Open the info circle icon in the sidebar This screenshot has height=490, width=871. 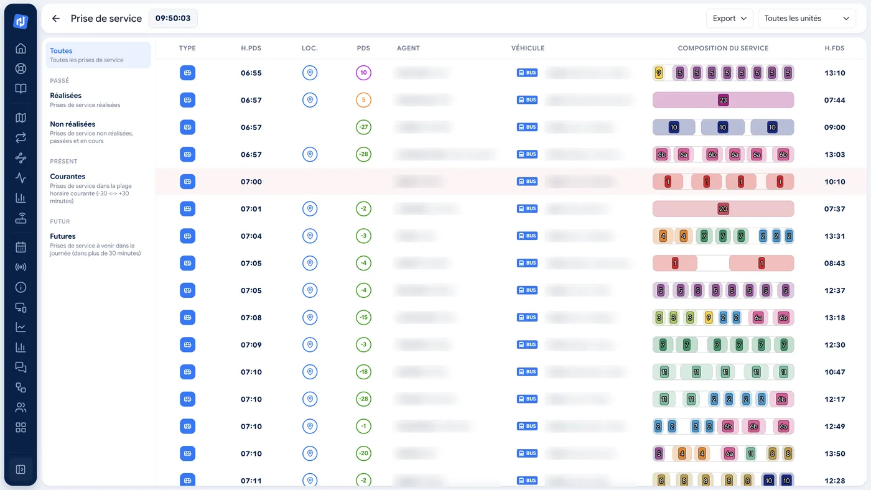[x=21, y=287]
